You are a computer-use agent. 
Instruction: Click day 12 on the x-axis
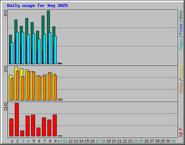click(70, 141)
